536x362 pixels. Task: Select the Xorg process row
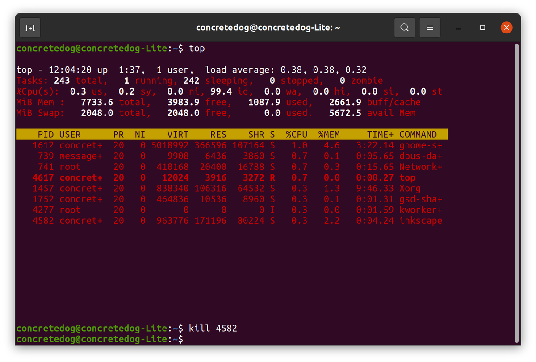(223, 188)
